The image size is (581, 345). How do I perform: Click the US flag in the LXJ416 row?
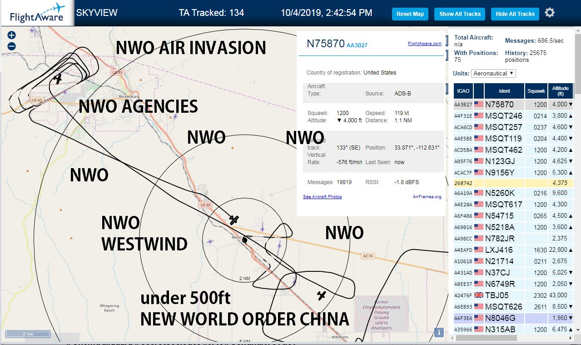click(478, 250)
